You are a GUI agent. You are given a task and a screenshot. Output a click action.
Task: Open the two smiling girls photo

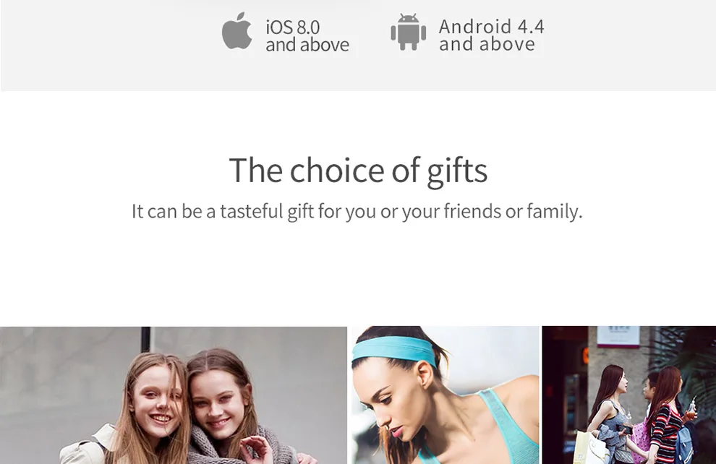coord(173,395)
